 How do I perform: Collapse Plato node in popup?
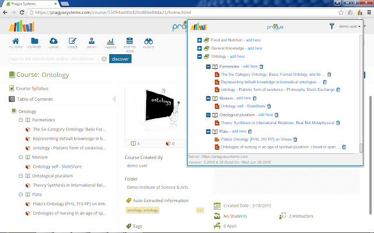click(x=208, y=132)
